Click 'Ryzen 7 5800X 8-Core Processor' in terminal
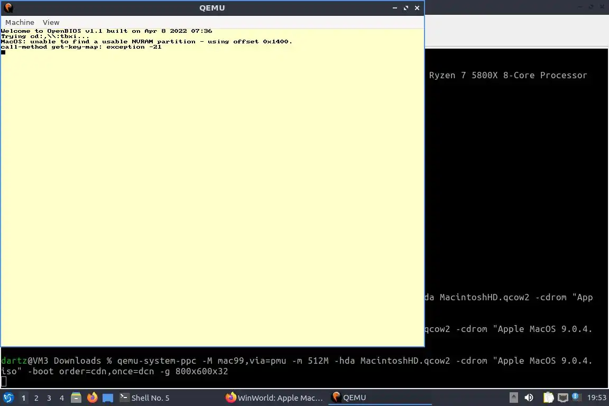The width and height of the screenshot is (609, 406). click(x=508, y=76)
